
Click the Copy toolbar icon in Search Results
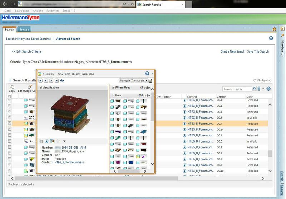coord(12,87)
